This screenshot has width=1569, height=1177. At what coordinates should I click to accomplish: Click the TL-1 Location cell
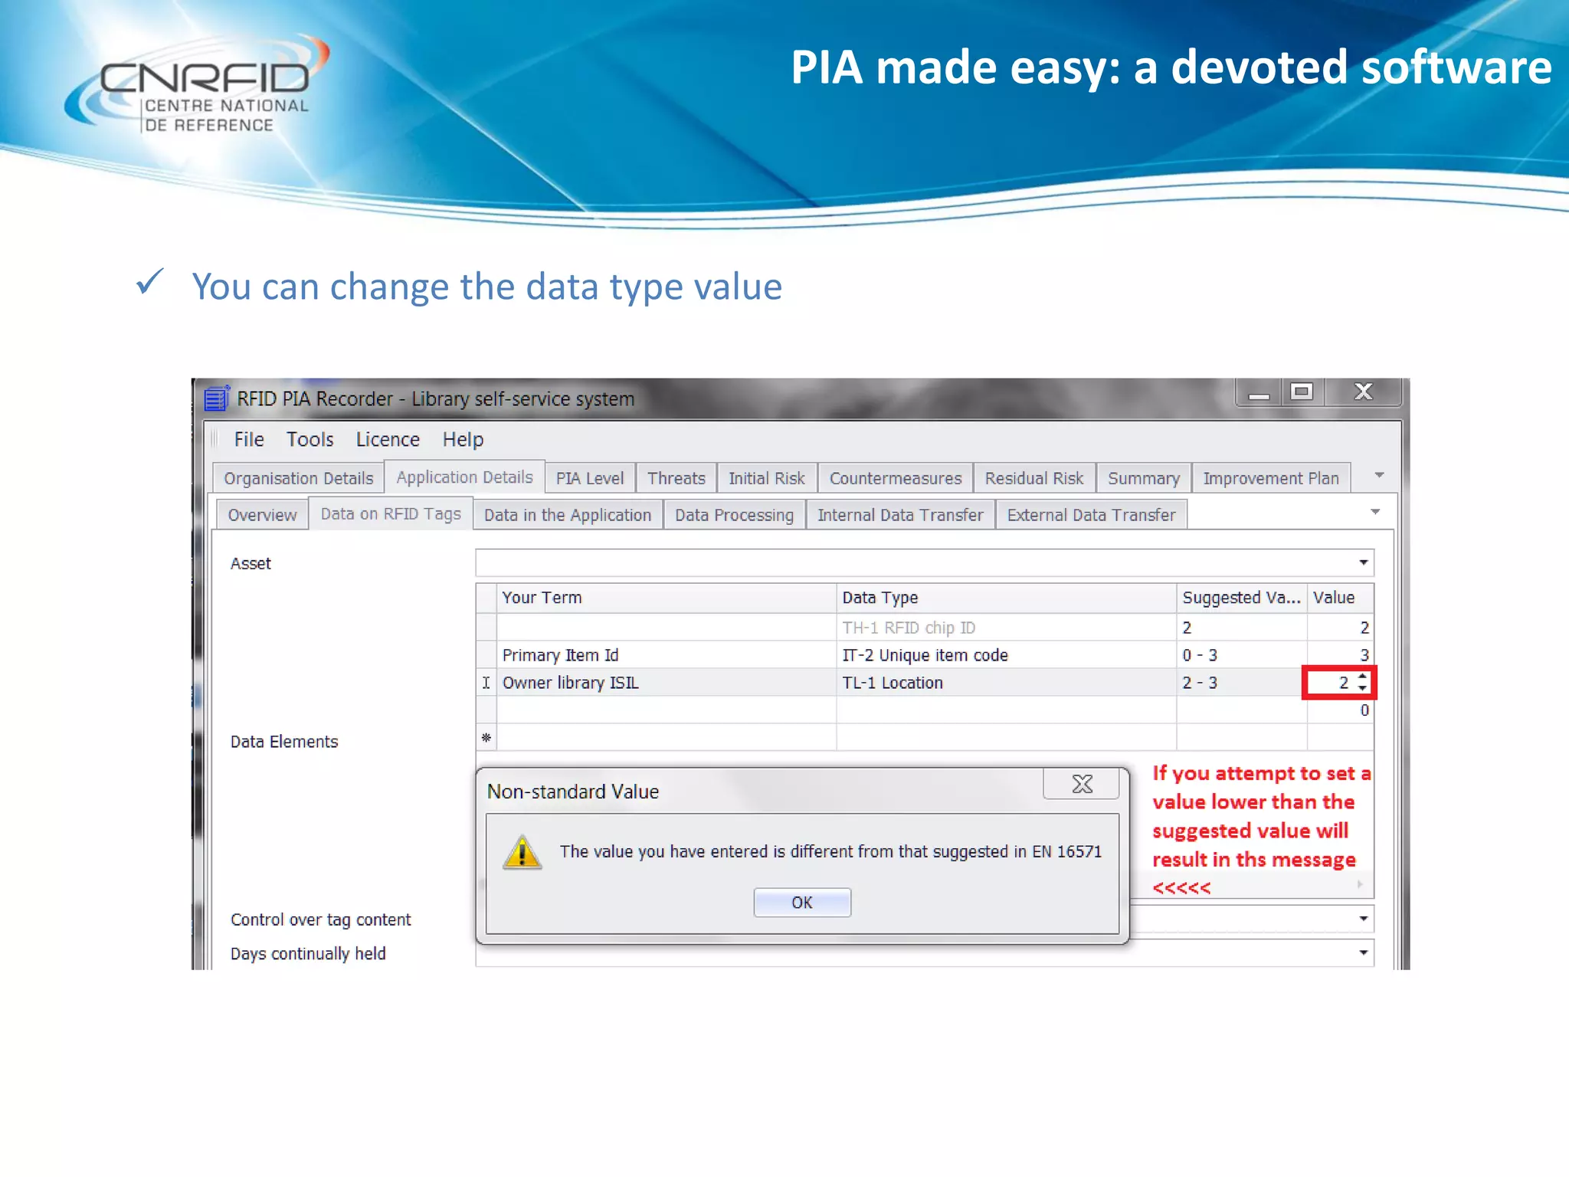(x=1007, y=683)
